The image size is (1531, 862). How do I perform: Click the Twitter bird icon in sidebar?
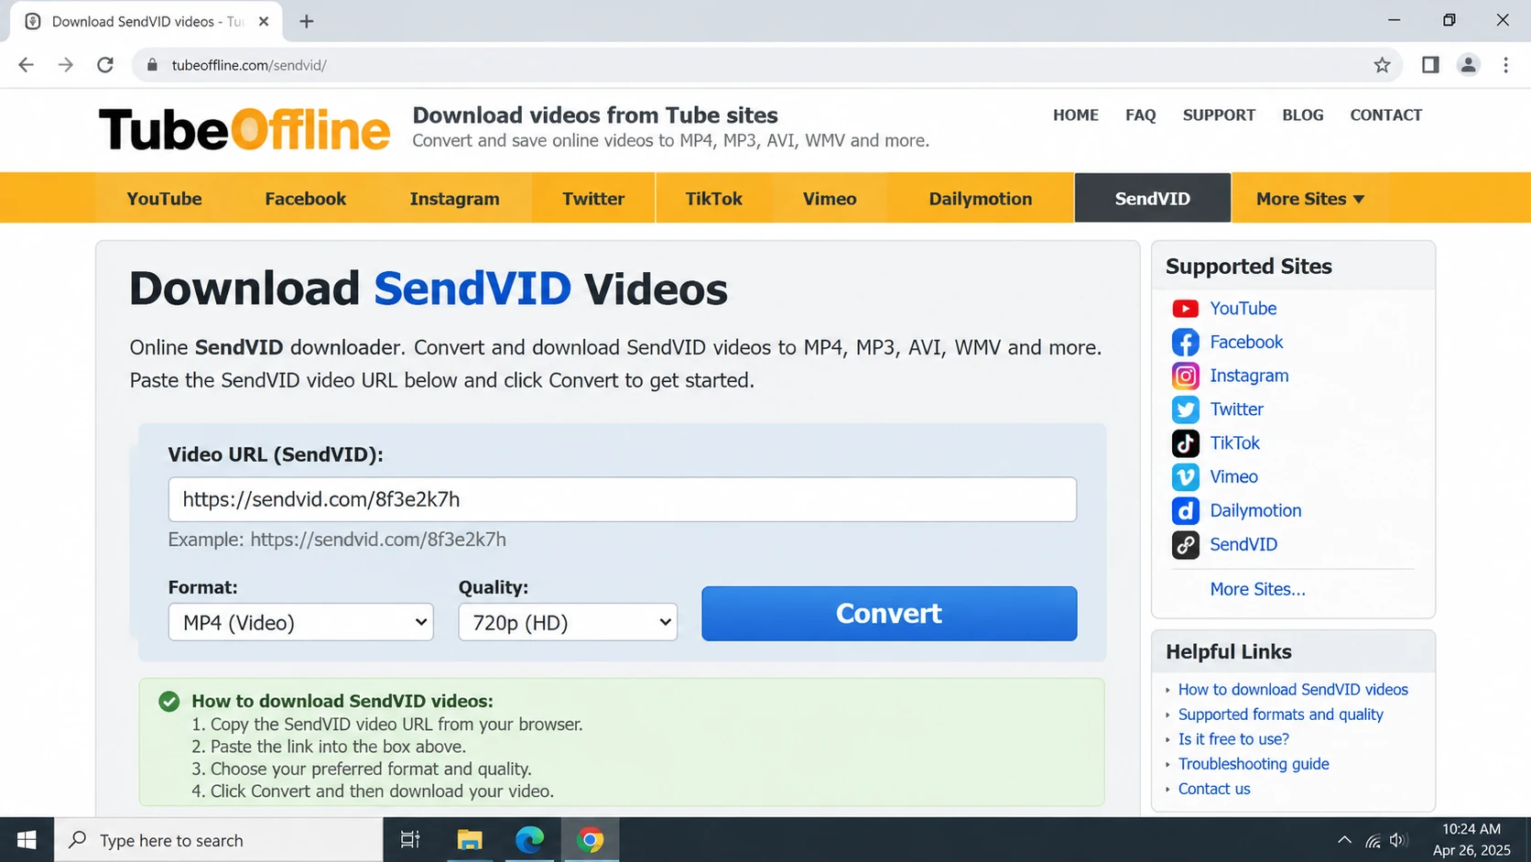pyautogui.click(x=1185, y=409)
